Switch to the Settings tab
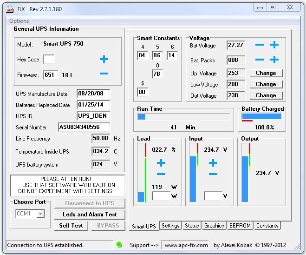The width and height of the screenshot is (306, 255). [170, 226]
